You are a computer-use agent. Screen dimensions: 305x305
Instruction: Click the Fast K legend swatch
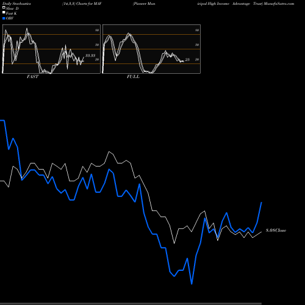click(4, 13)
